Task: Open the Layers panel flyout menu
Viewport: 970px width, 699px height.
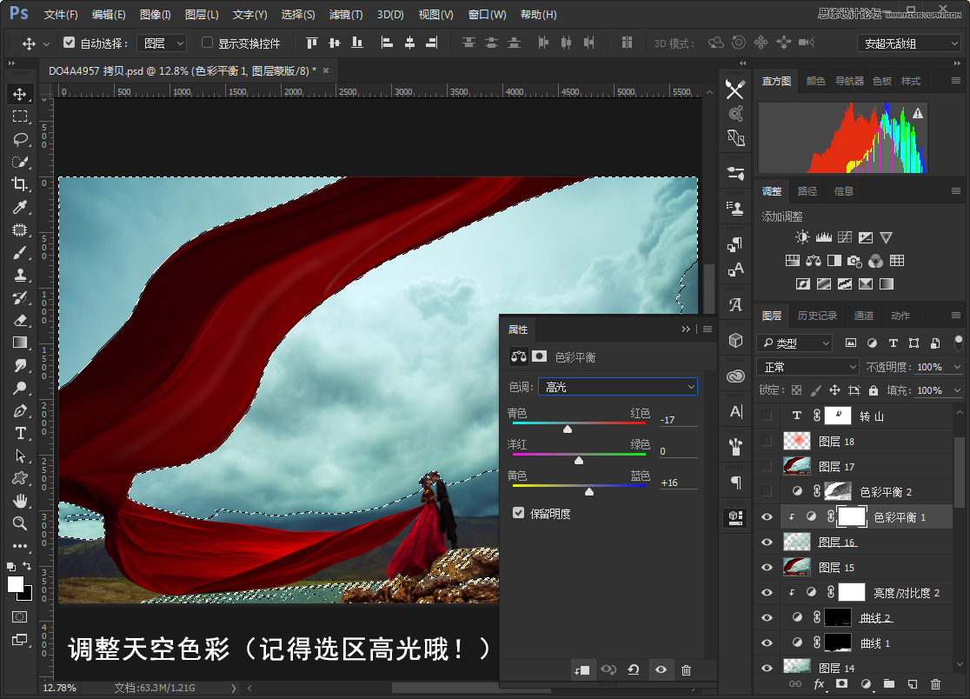Action: coord(956,316)
